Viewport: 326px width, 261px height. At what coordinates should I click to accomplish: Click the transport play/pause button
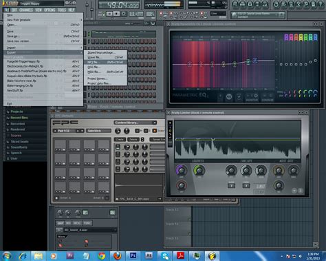tap(109, 14)
